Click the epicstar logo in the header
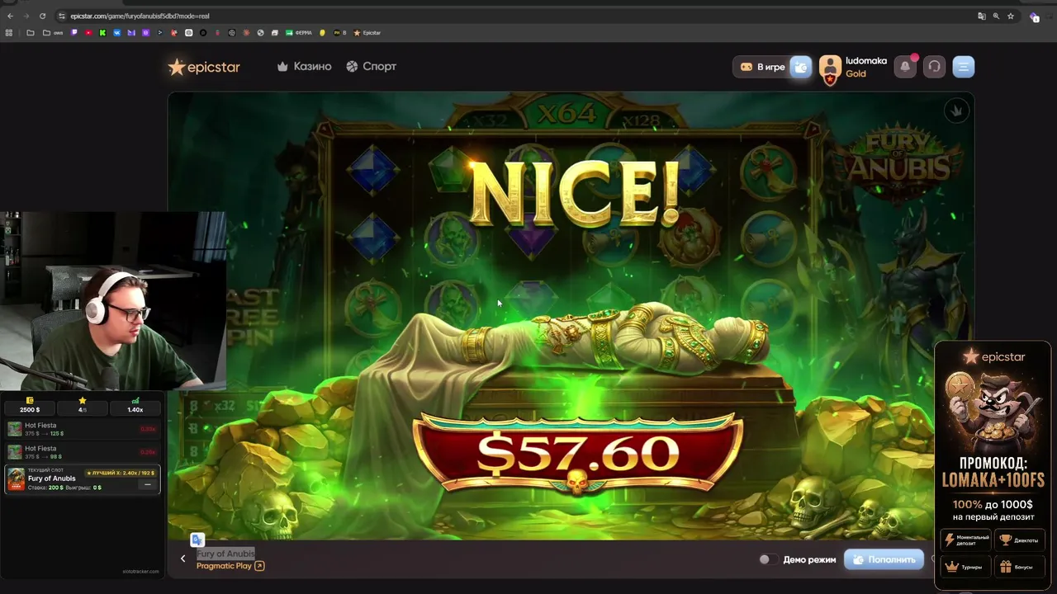The image size is (1057, 594). coord(204,67)
